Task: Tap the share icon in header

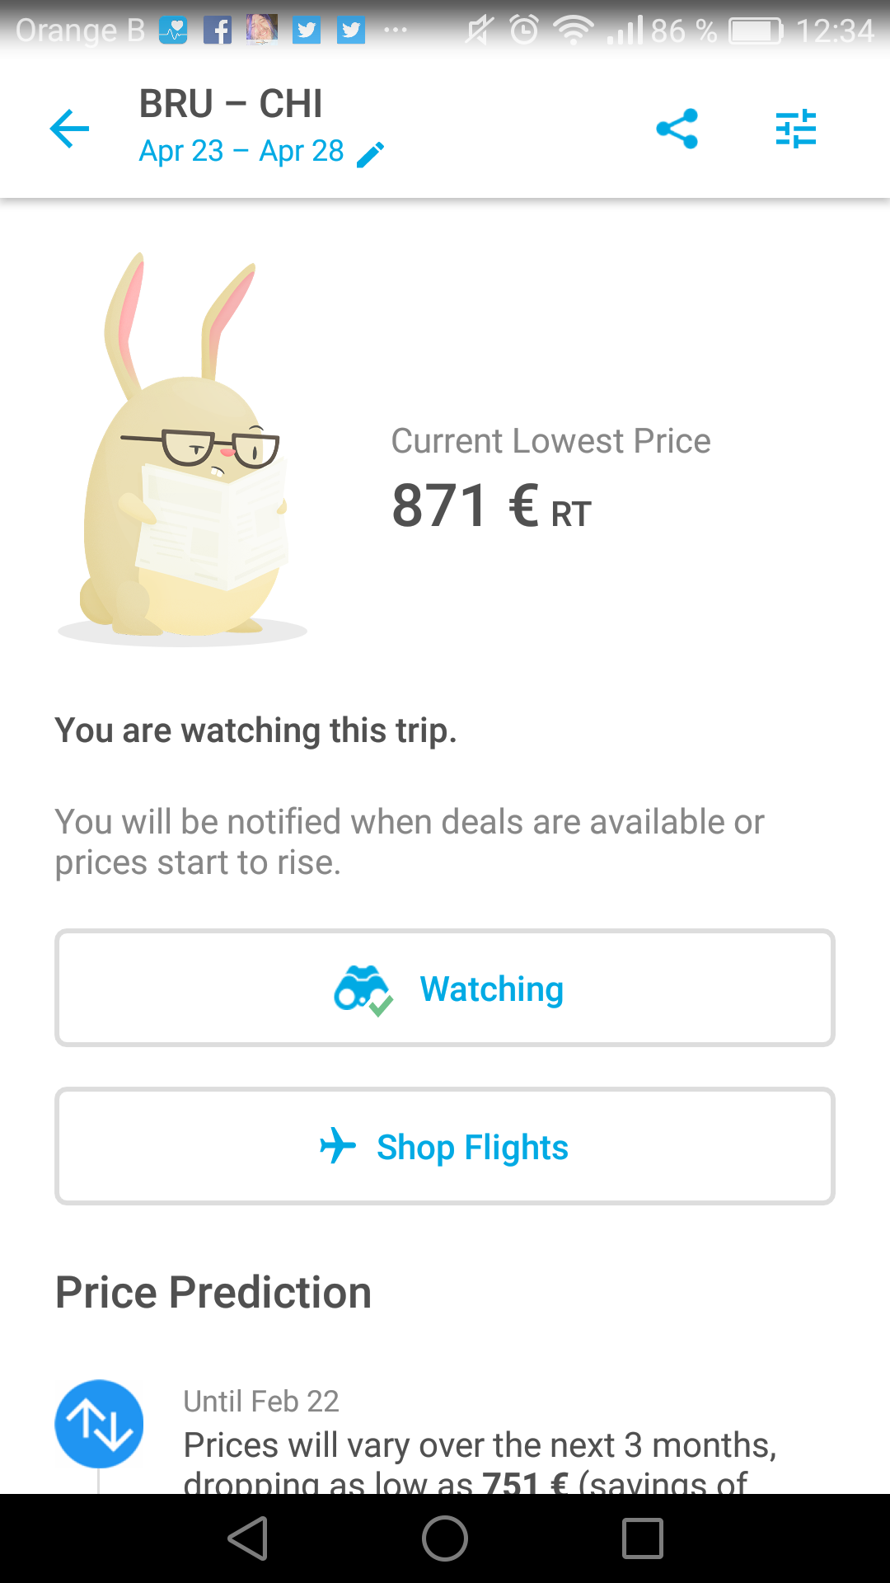Action: point(677,129)
